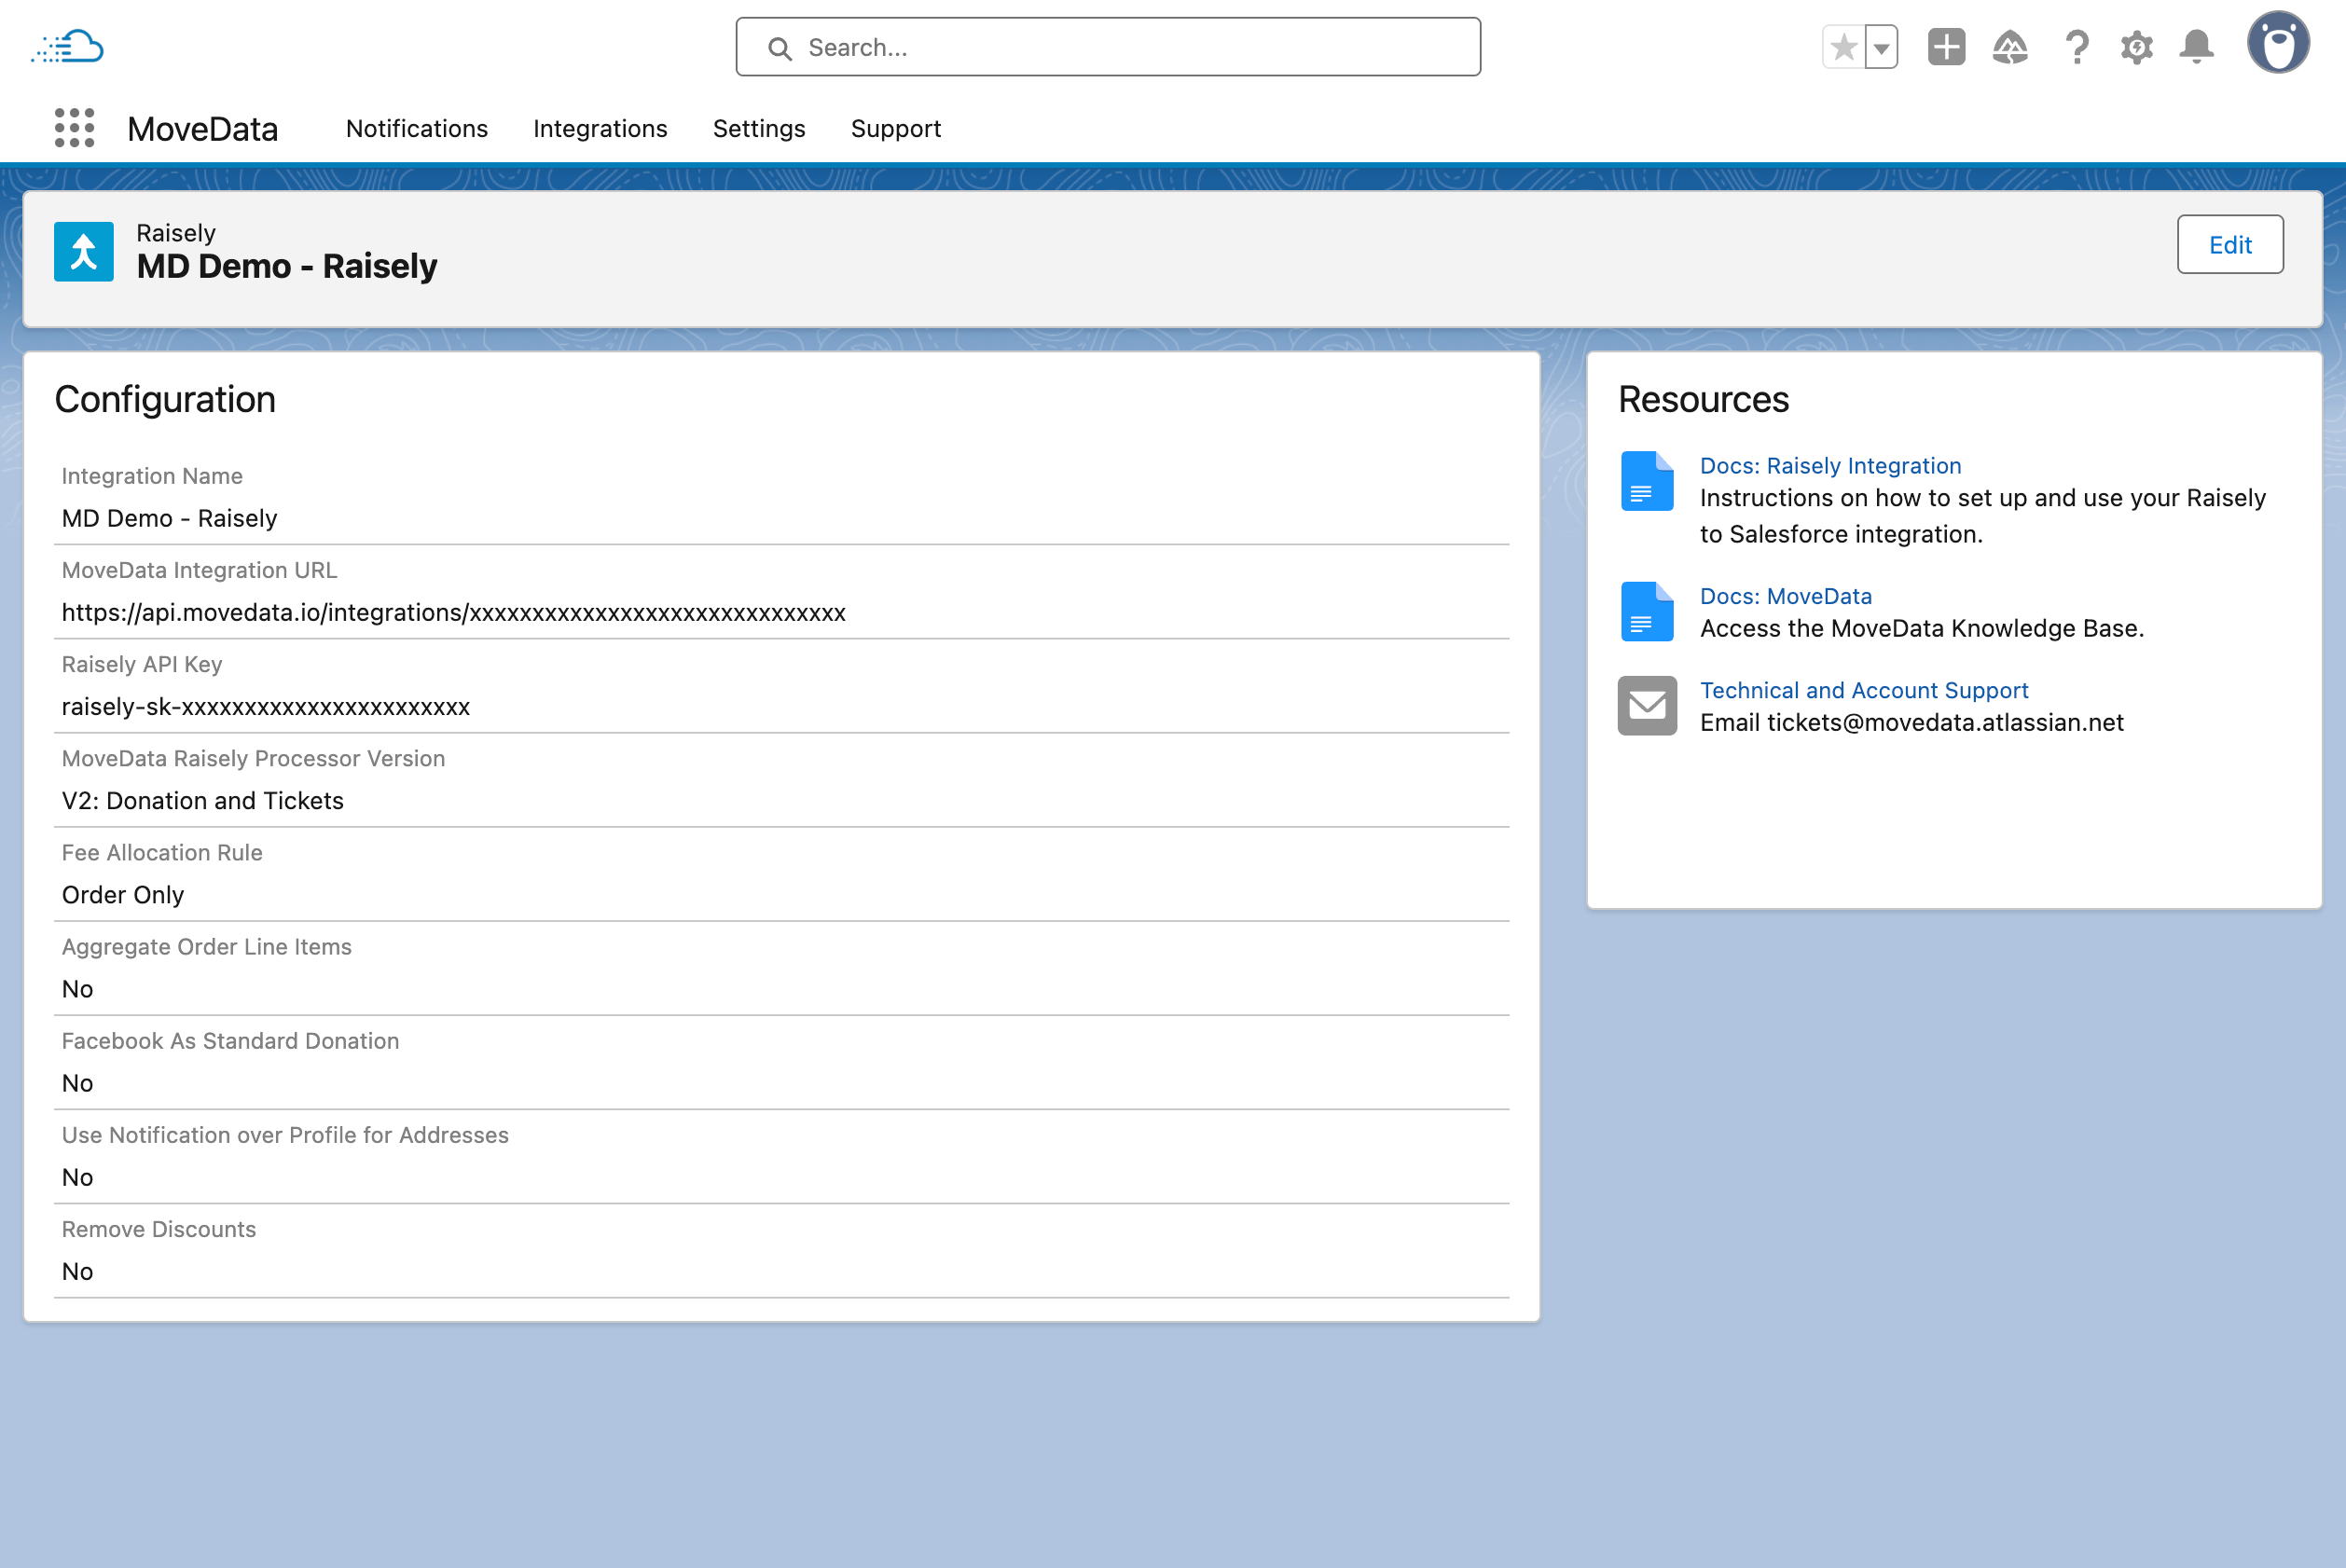The width and height of the screenshot is (2346, 1568).
Task: Click the favorites star icon
Action: 1843,47
